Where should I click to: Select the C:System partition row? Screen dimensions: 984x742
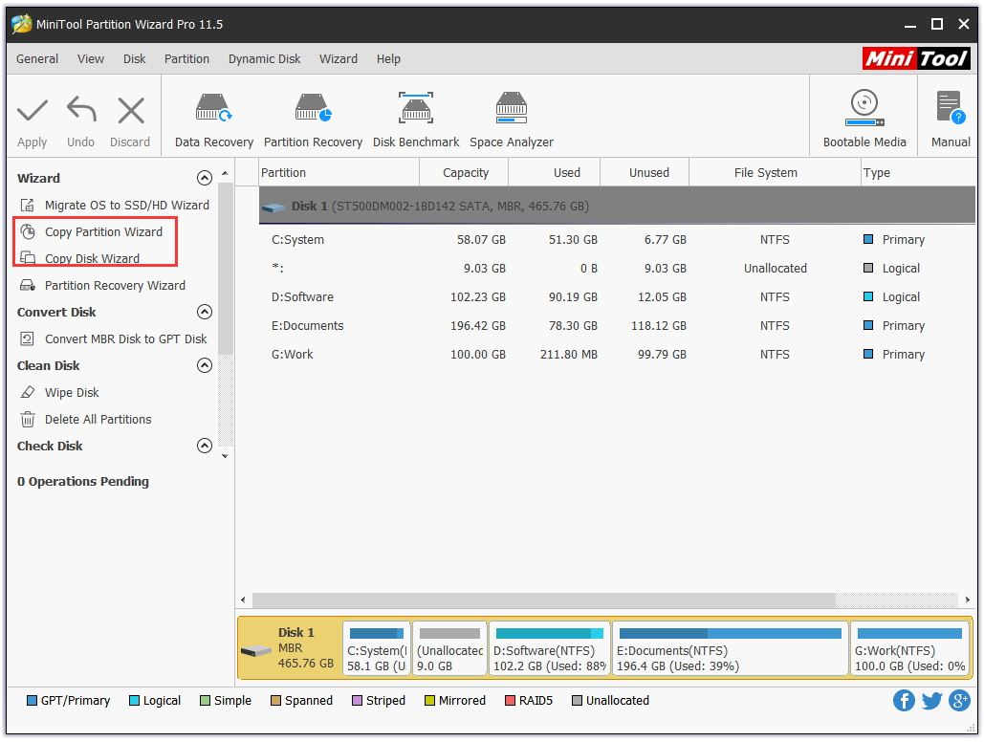[x=617, y=240]
